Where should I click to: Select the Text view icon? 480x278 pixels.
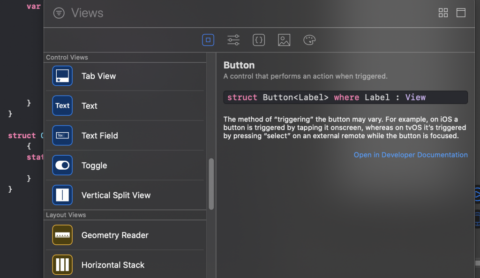coord(62,105)
